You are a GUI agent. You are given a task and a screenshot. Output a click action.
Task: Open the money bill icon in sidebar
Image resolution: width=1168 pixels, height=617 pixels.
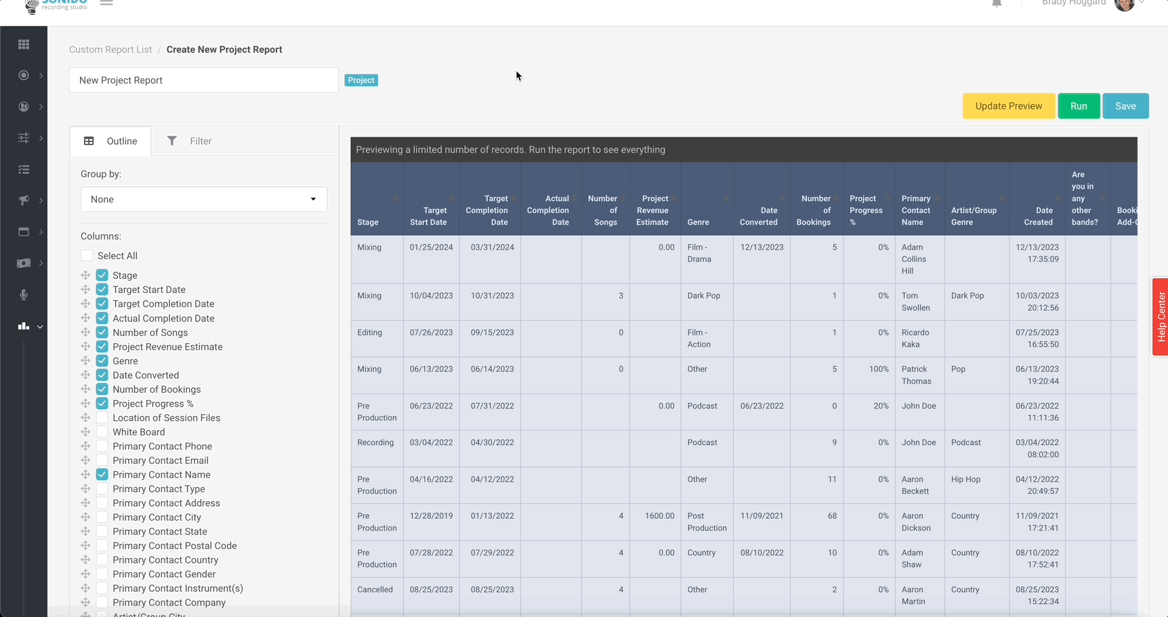click(x=24, y=263)
